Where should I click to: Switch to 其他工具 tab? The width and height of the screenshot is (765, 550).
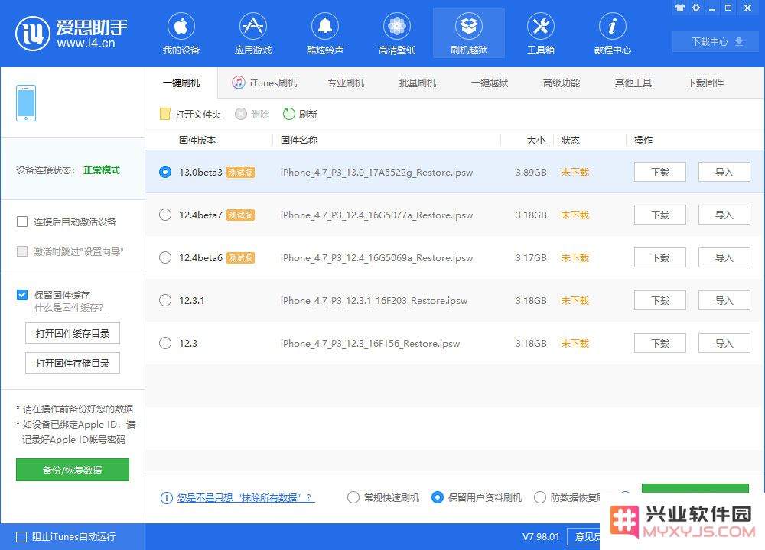[633, 82]
